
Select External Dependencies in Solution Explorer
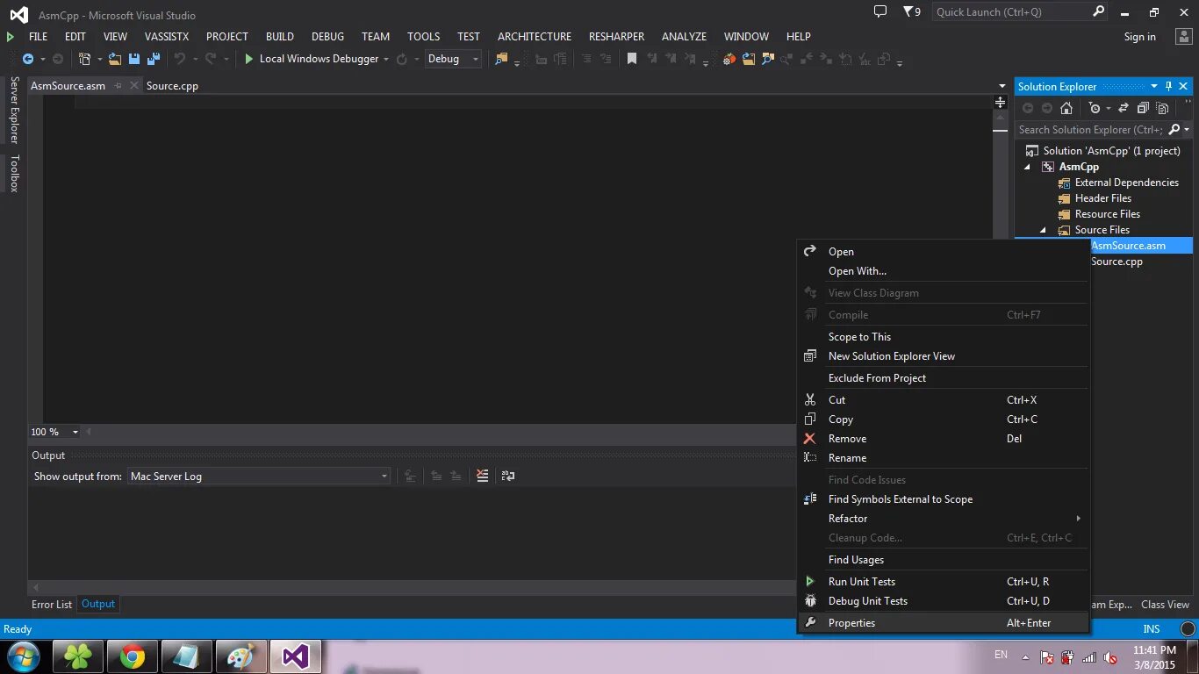[x=1127, y=183]
